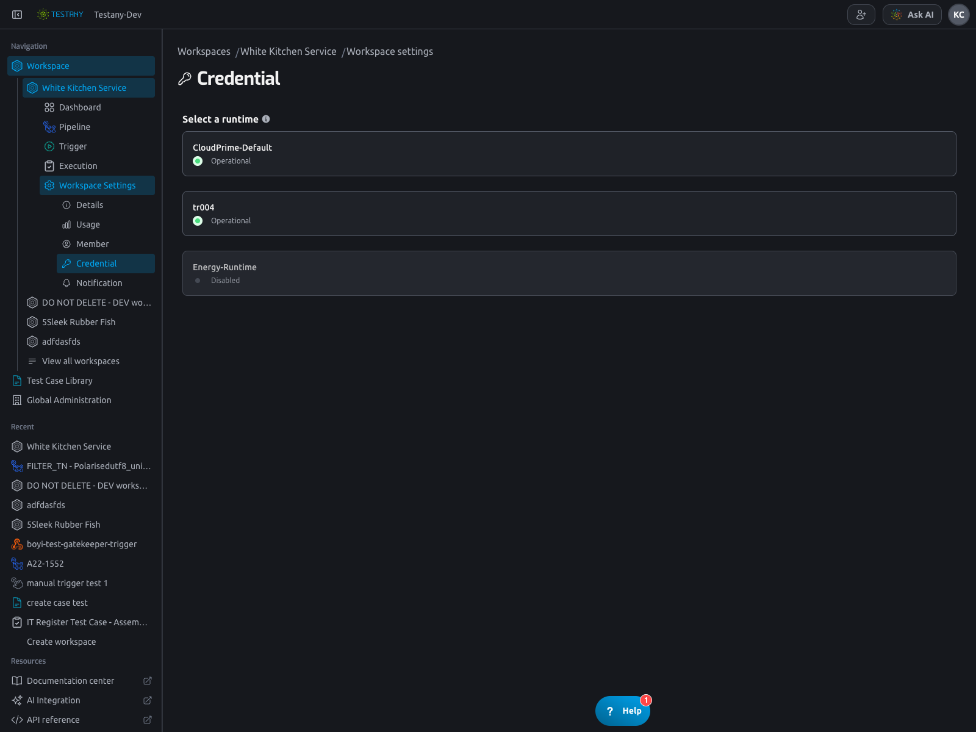Click the API reference code icon
This screenshot has width=976, height=732.
click(x=17, y=720)
